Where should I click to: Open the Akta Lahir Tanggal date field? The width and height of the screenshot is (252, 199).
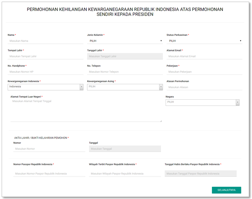tap(125, 149)
